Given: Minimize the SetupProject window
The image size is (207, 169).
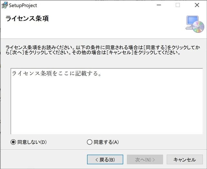Looking at the screenshot, I should tap(158, 5).
